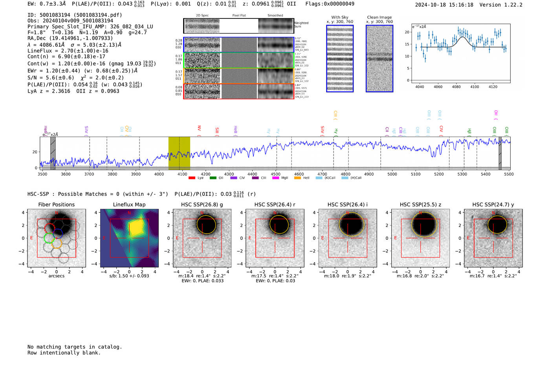The width and height of the screenshot is (550, 374).
Task: Select the HSC SSP(26.4) r image
Action: (275, 238)
